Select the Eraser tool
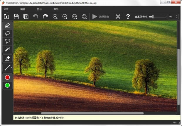Screen dimensions: 182x126 (7, 58)
